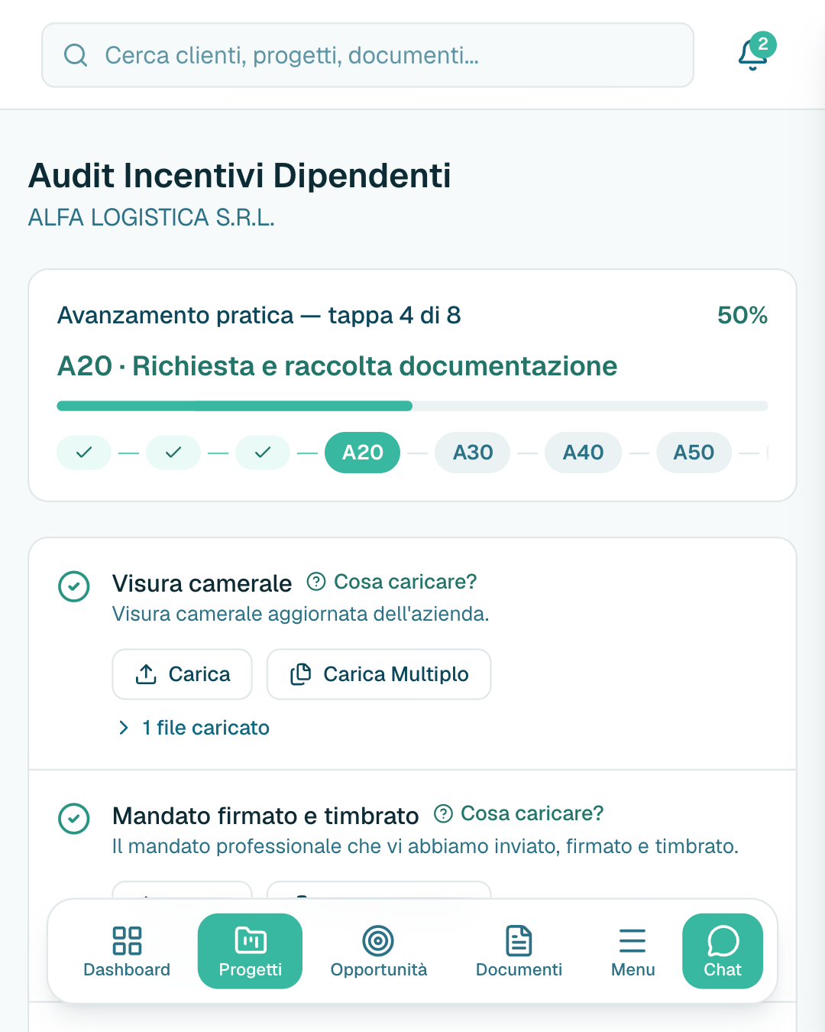Select the A50 step pill

(x=694, y=453)
